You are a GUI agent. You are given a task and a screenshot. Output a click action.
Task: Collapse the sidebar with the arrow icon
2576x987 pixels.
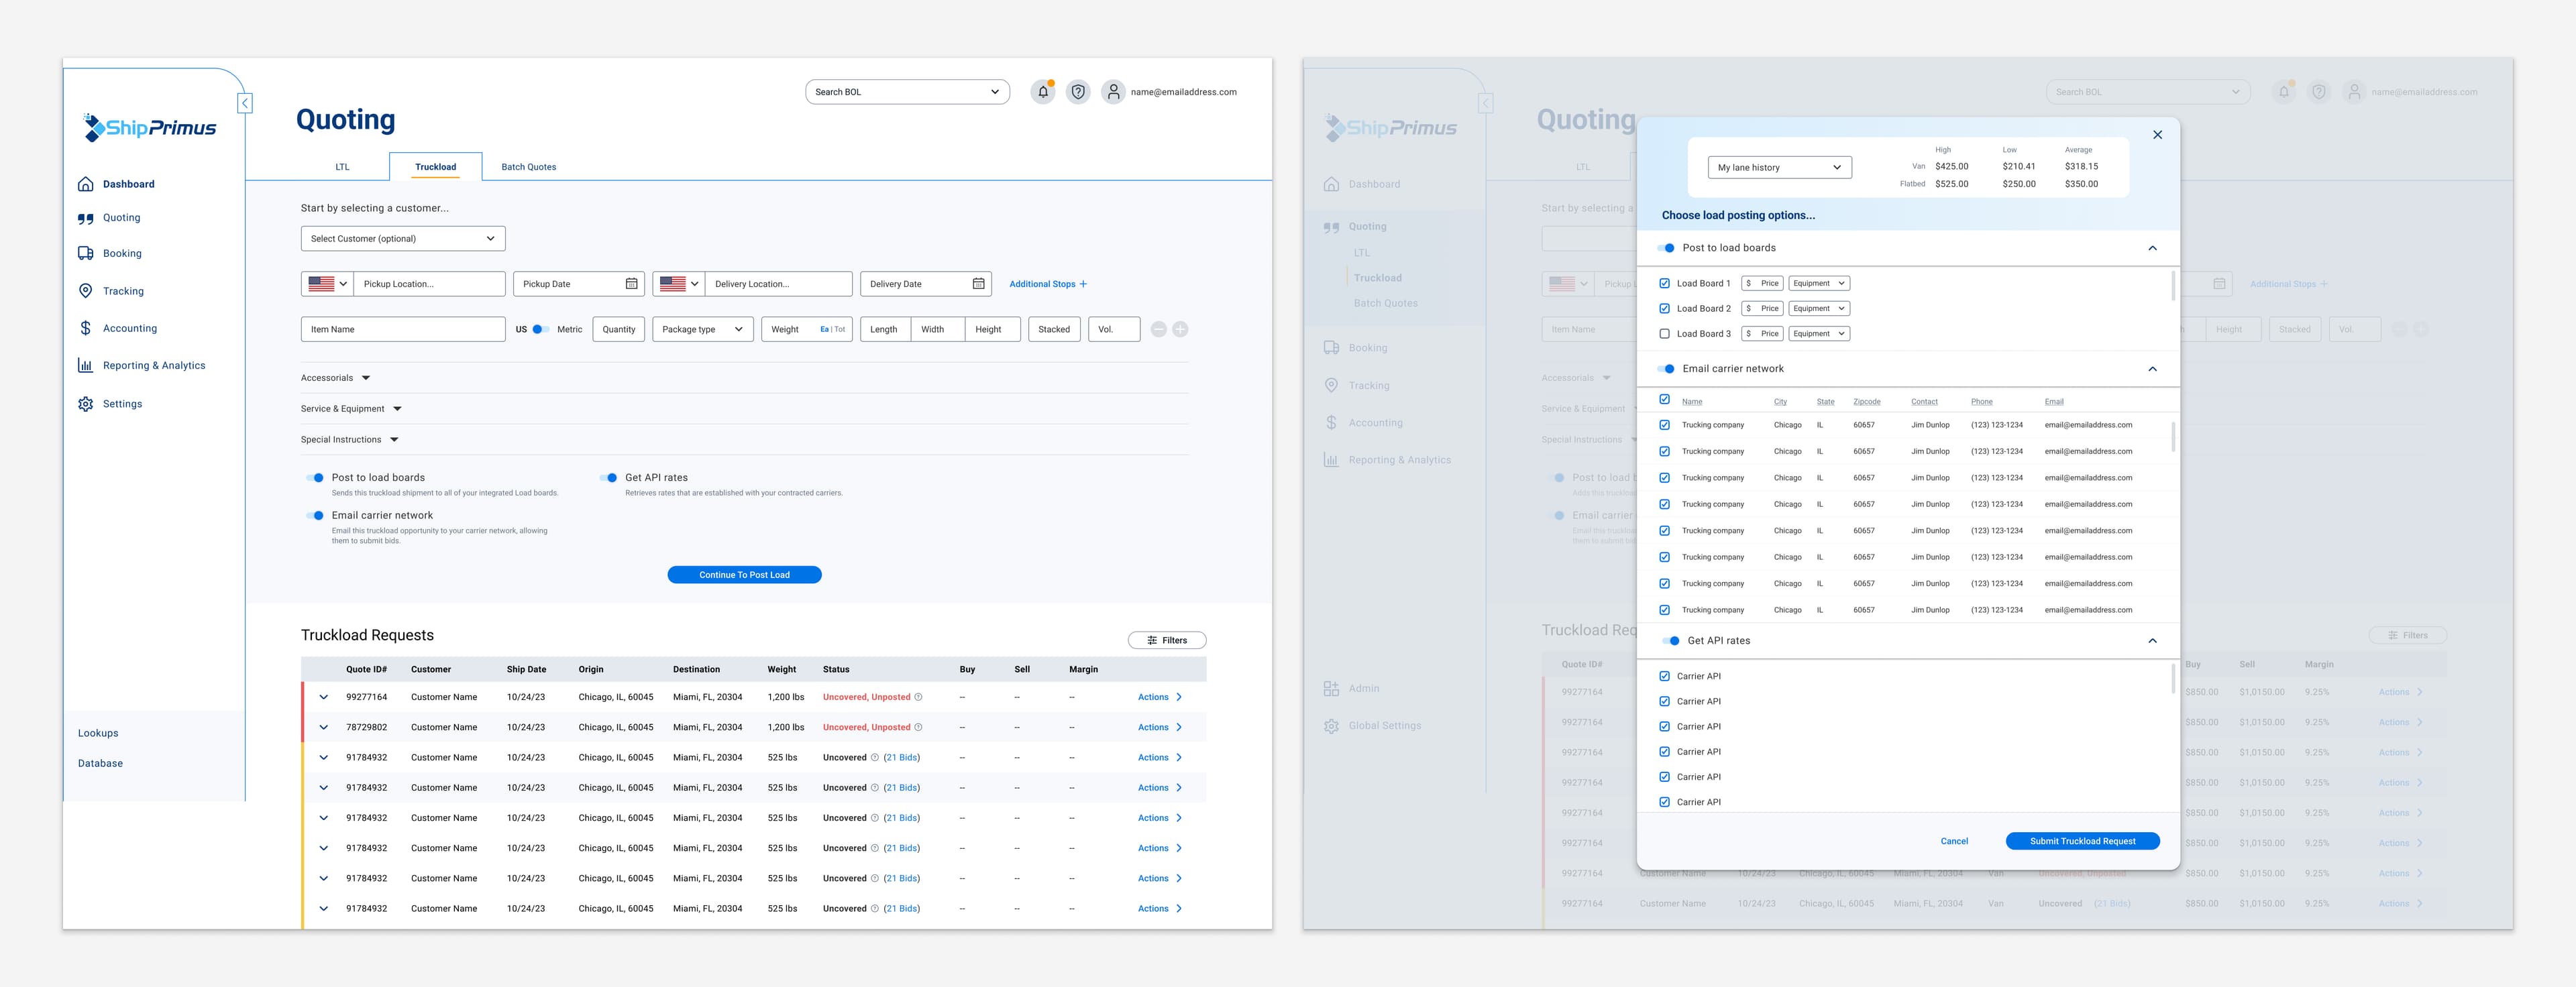[245, 103]
